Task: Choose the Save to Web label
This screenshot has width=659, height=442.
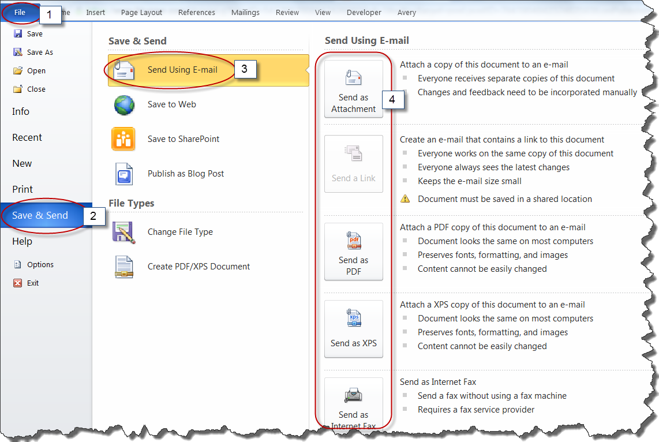Action: coord(171,104)
